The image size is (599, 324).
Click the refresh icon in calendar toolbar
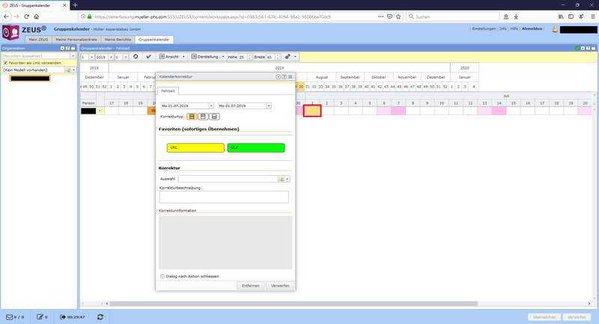[x=136, y=57]
